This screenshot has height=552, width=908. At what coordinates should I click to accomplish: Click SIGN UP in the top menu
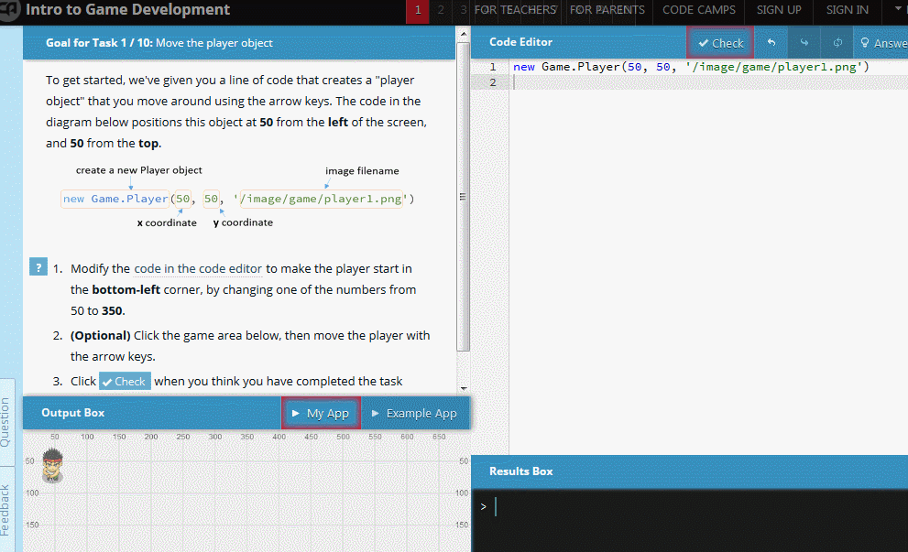[x=778, y=10]
